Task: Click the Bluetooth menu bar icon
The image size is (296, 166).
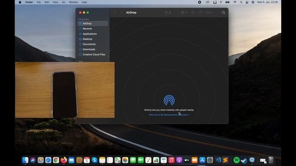Action: pos(221,2)
